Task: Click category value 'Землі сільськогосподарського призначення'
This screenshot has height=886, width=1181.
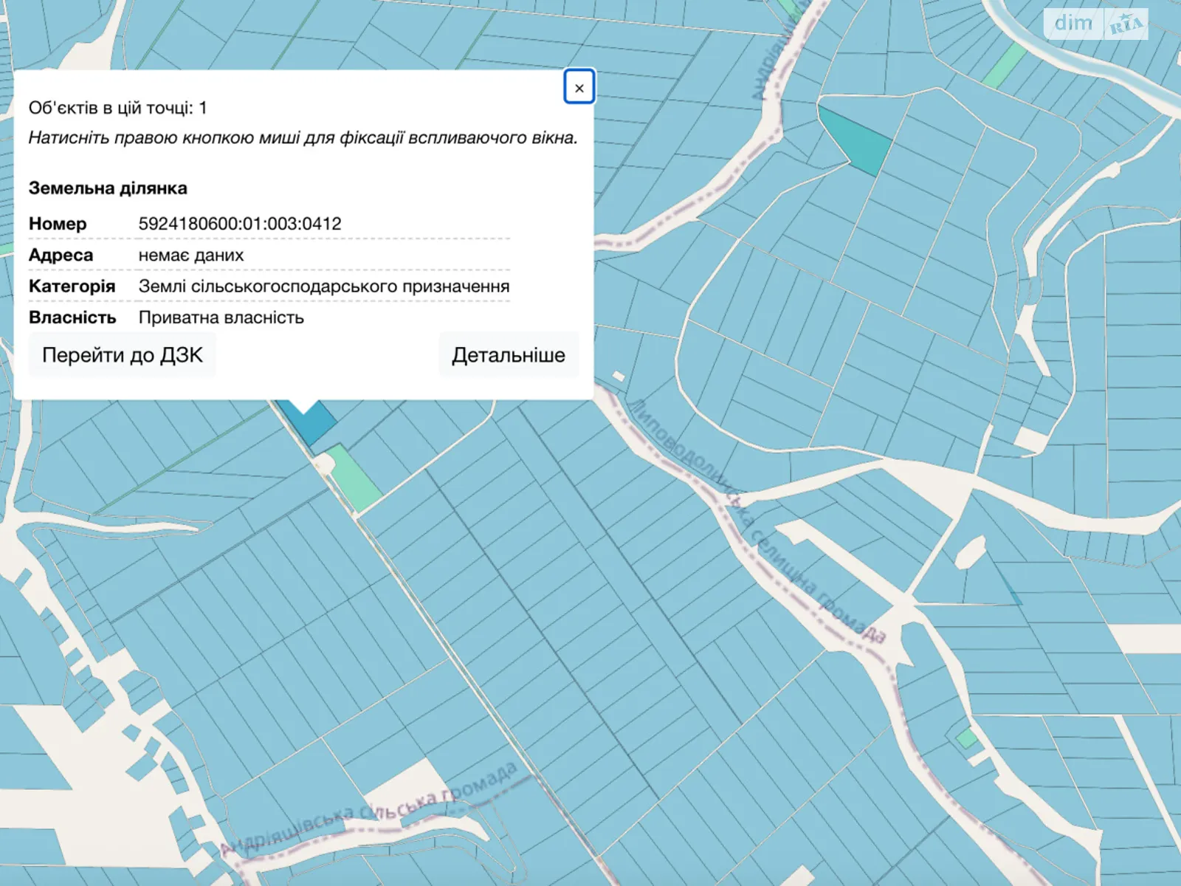Action: pos(323,286)
